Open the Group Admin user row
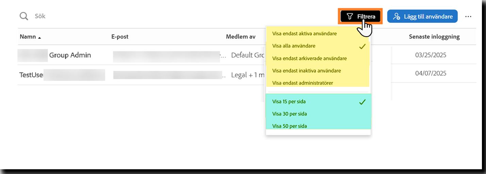486x174 pixels. 70,55
